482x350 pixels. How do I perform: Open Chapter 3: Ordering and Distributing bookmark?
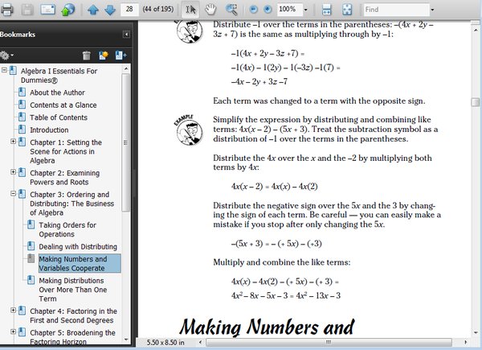[x=71, y=204]
